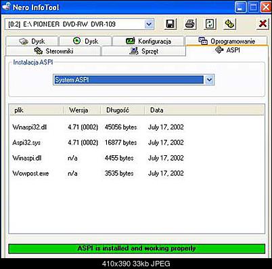Select the ASPI tab

(227, 50)
